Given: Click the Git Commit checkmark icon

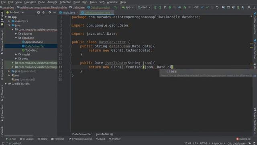Looking at the screenshot, I should tap(207, 7).
